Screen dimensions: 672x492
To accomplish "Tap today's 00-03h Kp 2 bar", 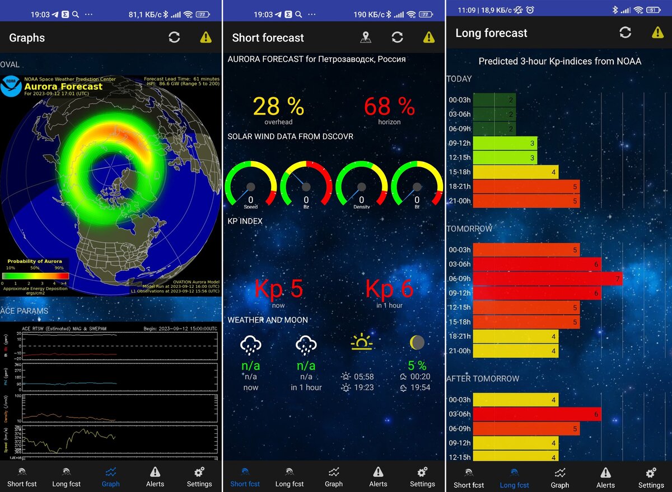I will (x=494, y=100).
